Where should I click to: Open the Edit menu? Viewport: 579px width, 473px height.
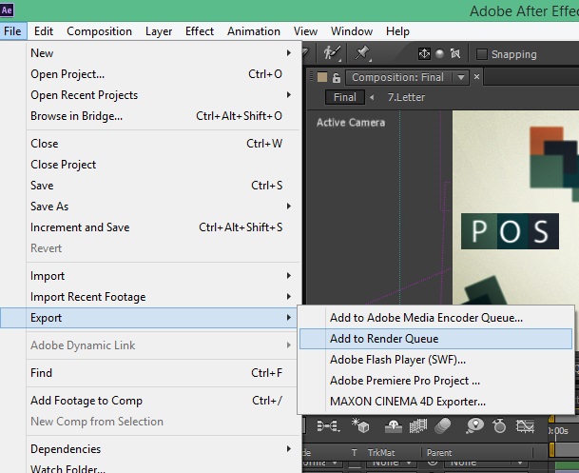tap(44, 31)
